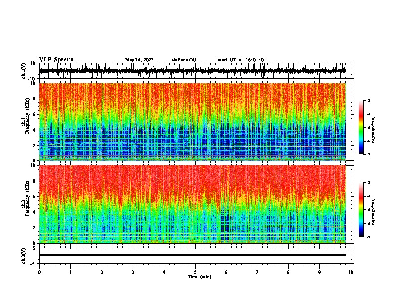This screenshot has height=305, width=395.
Task: Click the ch.1 spectrogram color bar
Action: 361,128
